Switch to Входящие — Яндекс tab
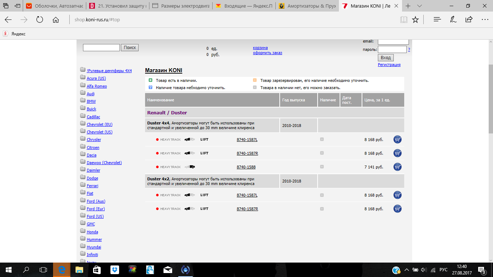Image resolution: width=493 pixels, height=277 pixels. click(x=244, y=6)
